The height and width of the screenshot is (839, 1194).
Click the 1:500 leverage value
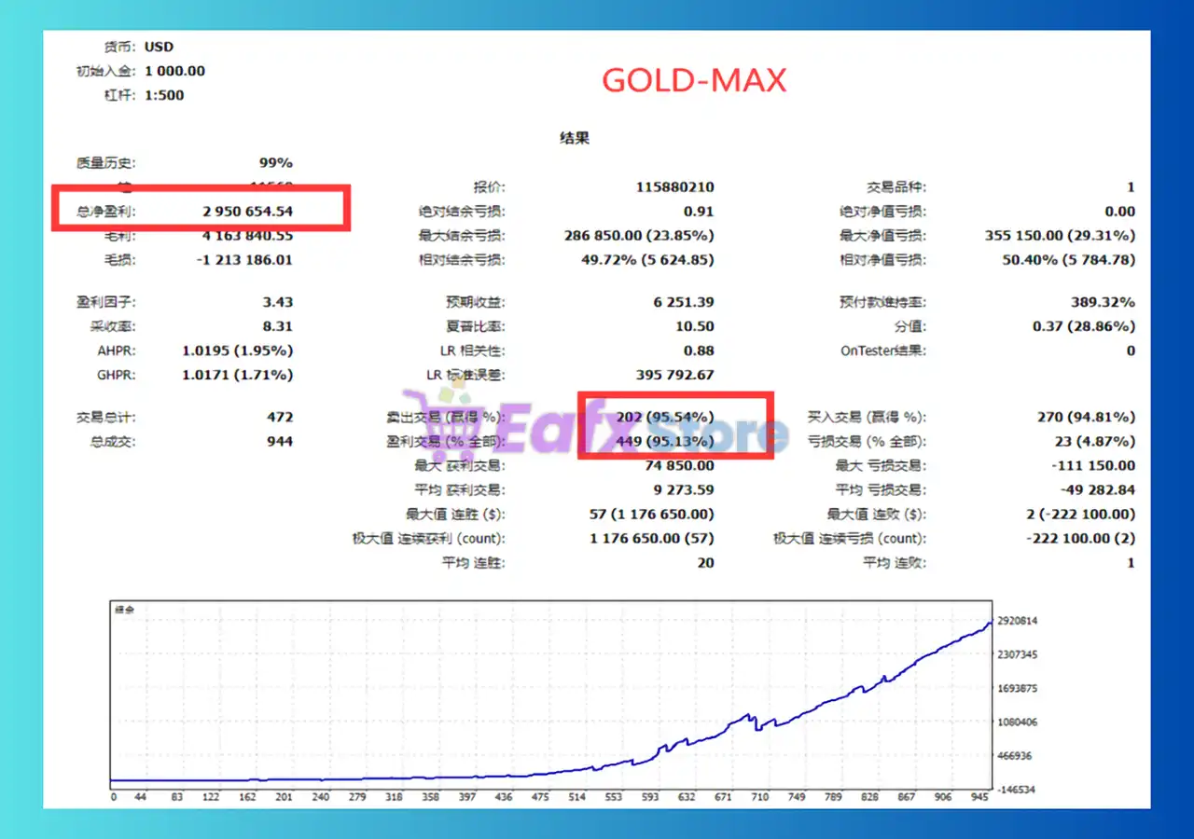pos(164,95)
